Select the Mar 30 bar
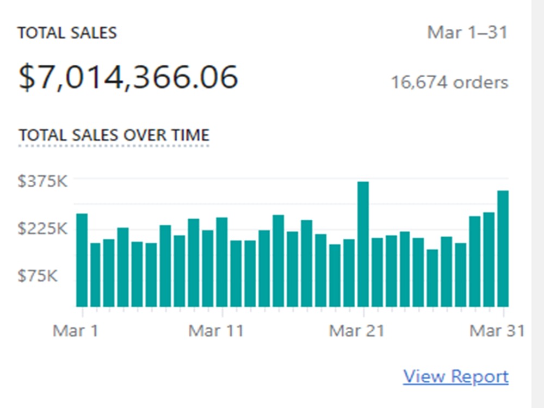The image size is (544, 408). [x=489, y=259]
